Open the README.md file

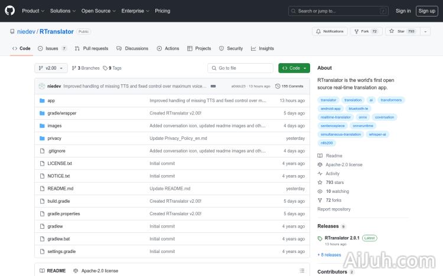(x=60, y=189)
